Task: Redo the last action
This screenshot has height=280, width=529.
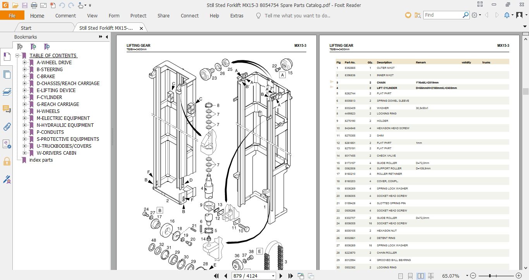Action: click(71, 5)
